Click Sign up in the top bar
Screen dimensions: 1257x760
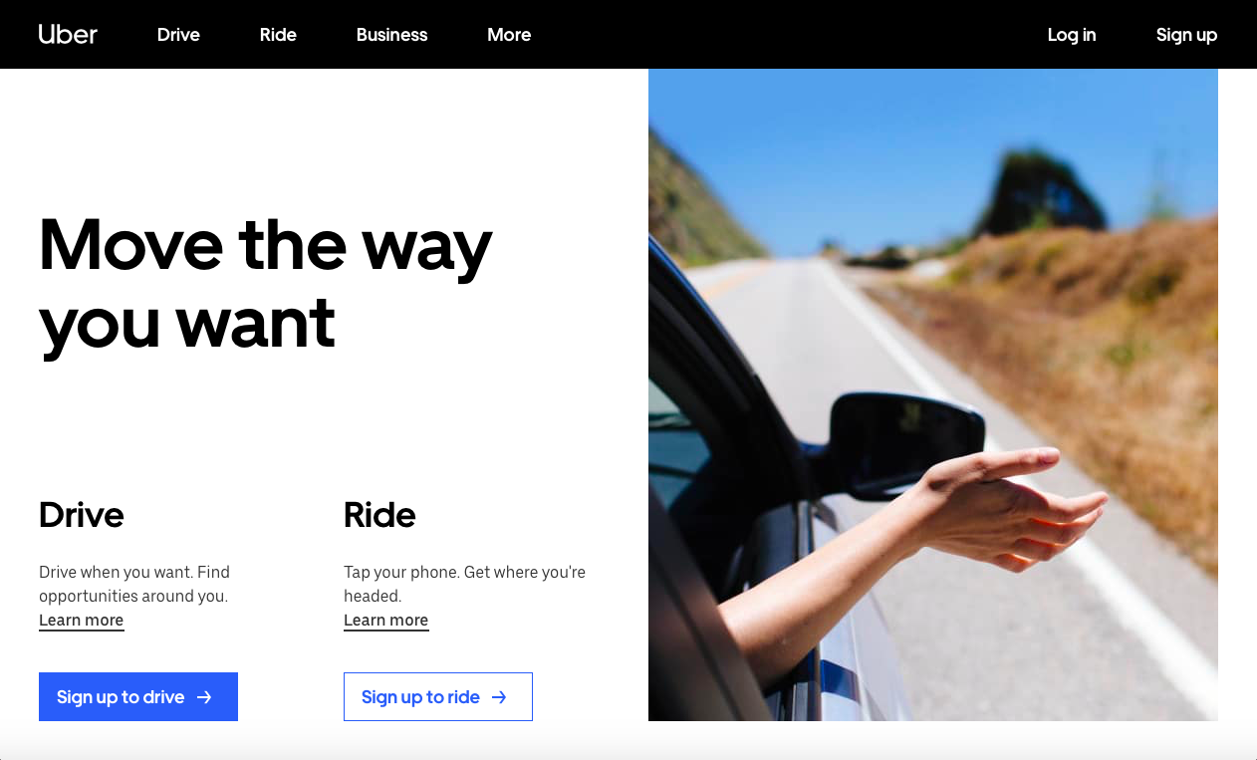tap(1186, 34)
